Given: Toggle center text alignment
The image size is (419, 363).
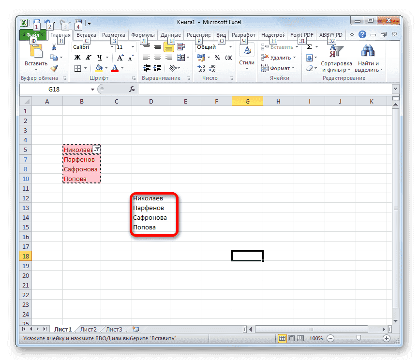Looking at the screenshot, I should pyautogui.click(x=157, y=58).
